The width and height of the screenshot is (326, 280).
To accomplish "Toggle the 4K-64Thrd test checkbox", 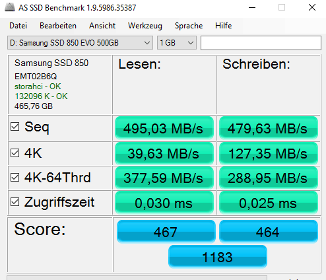I will pos(15,177).
